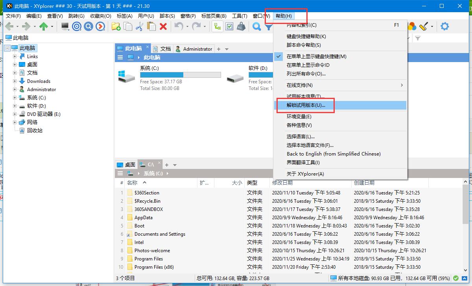Click the weight folder-sizes icon
The height and width of the screenshot is (286, 472).
tap(242, 26)
